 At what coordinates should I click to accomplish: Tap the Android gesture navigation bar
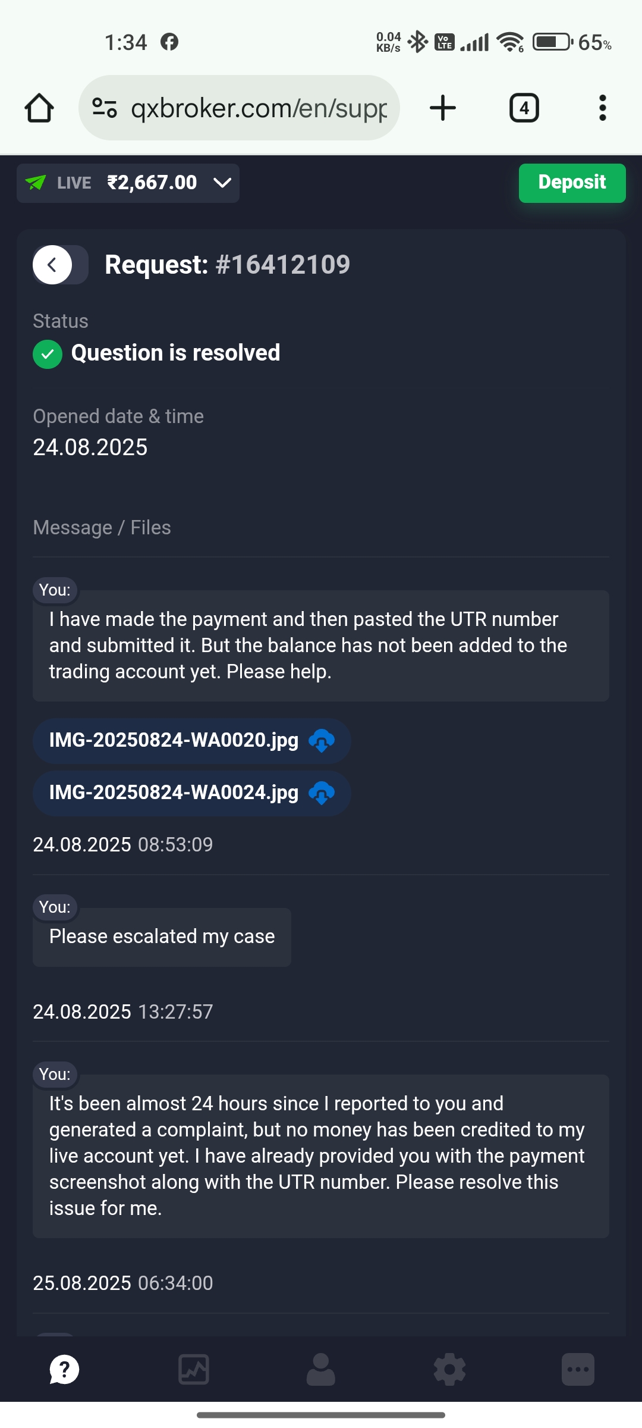pos(321,1415)
